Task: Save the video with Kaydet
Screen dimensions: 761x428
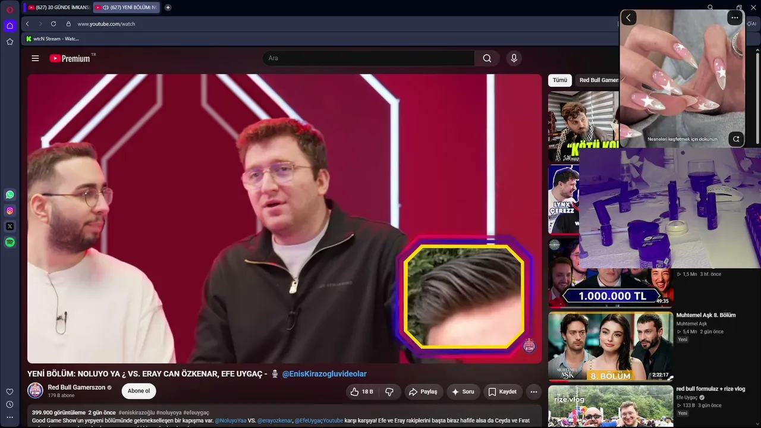Action: pos(502,392)
